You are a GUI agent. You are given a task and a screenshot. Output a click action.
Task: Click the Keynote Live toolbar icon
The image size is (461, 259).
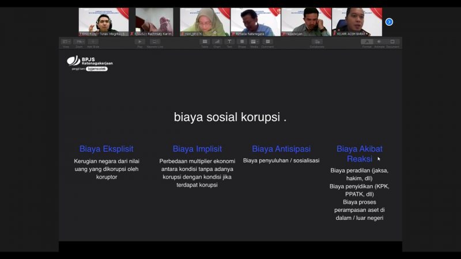[154, 42]
